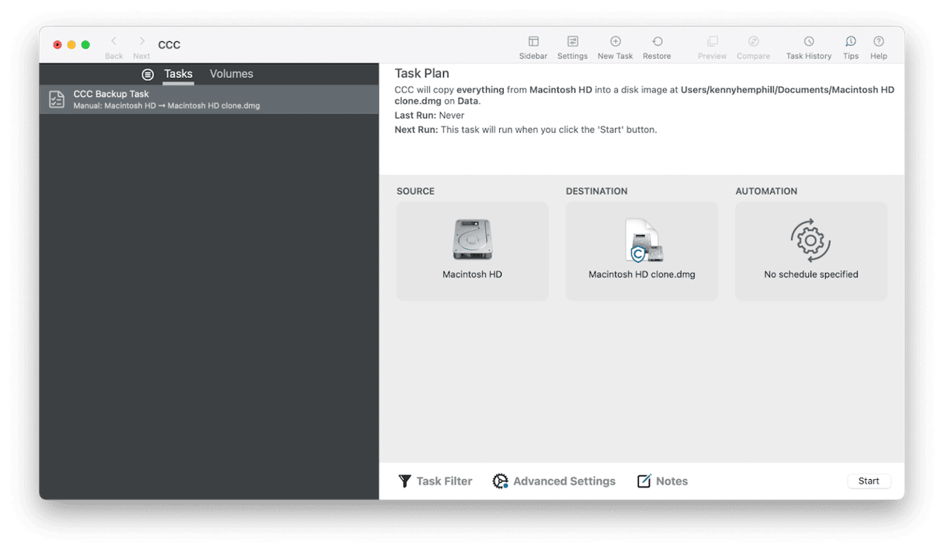Choose source Macintosh HD drive icon
Viewport: 944px width, 552px height.
472,240
